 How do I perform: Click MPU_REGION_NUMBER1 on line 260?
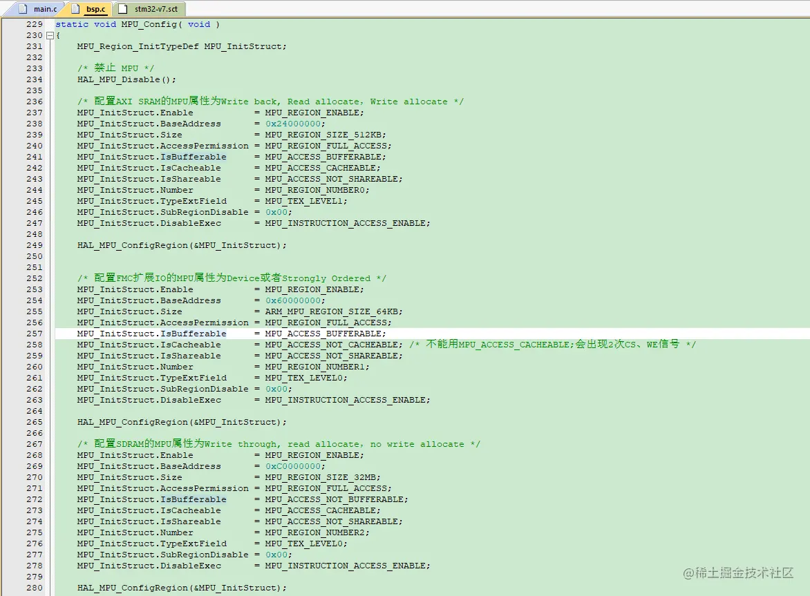click(x=315, y=367)
